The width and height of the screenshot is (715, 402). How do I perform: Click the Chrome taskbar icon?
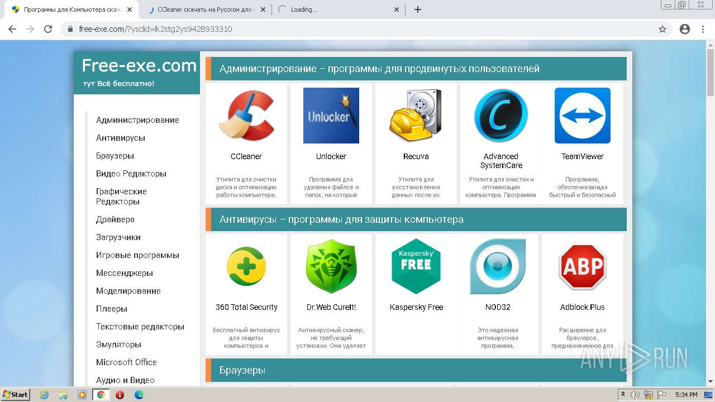coord(101,395)
